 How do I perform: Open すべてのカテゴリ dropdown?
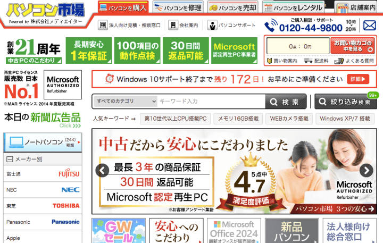click(126, 101)
